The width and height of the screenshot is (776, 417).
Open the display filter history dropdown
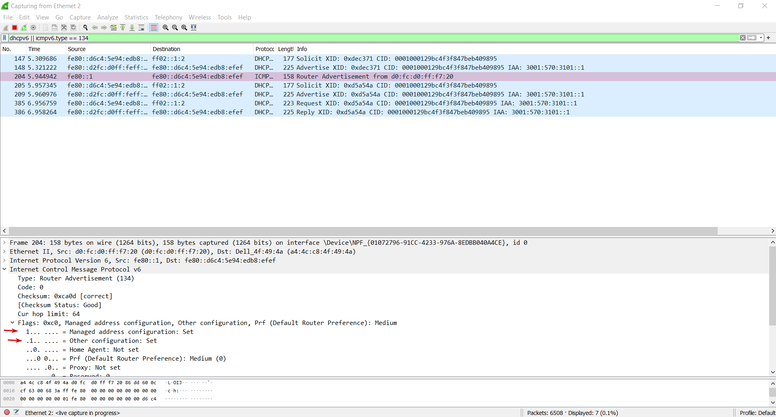point(761,38)
